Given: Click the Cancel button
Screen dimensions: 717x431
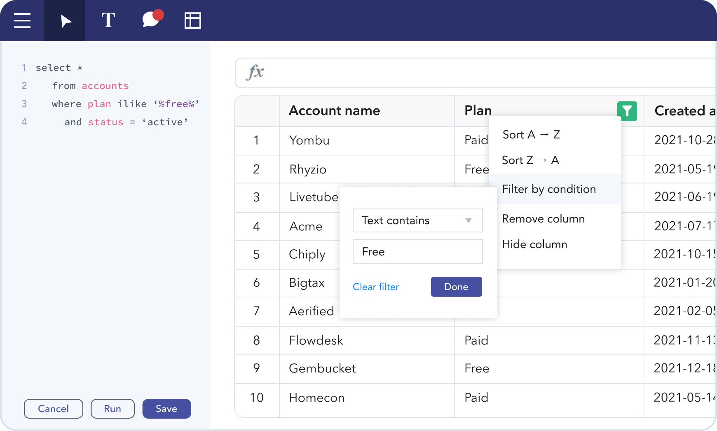Looking at the screenshot, I should (x=53, y=409).
